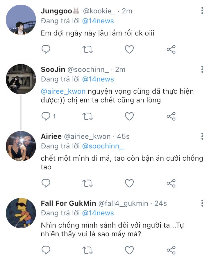Reply to Fall For GukMin's tweet

(x=46, y=250)
